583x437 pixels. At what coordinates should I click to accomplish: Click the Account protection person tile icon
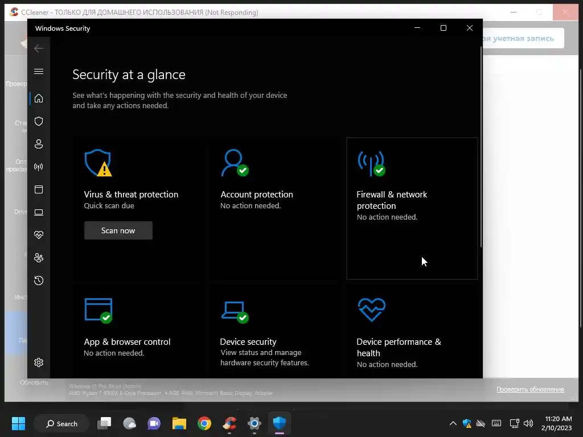(235, 163)
